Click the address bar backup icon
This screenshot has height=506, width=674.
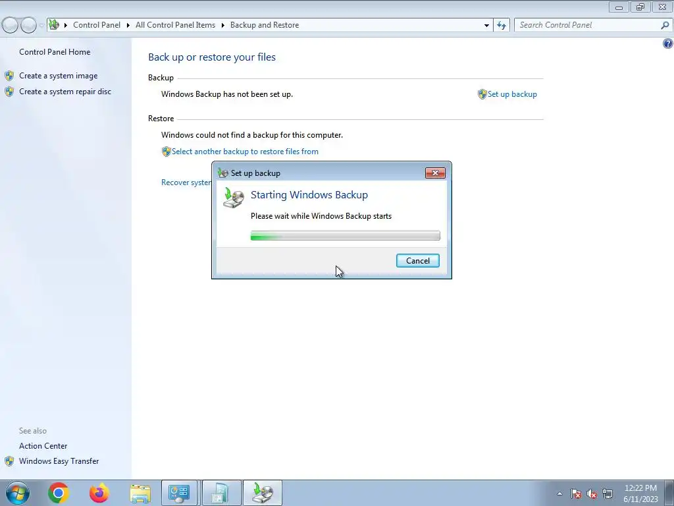[54, 25]
